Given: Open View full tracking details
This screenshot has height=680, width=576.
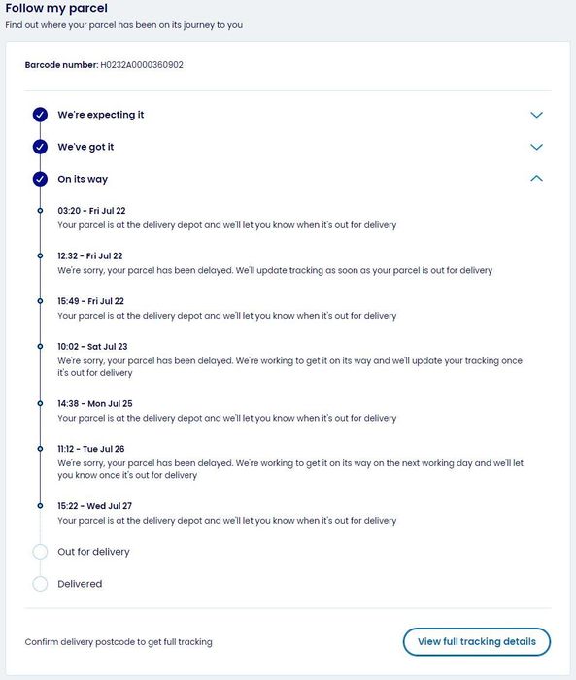Looking at the screenshot, I should pos(477,641).
